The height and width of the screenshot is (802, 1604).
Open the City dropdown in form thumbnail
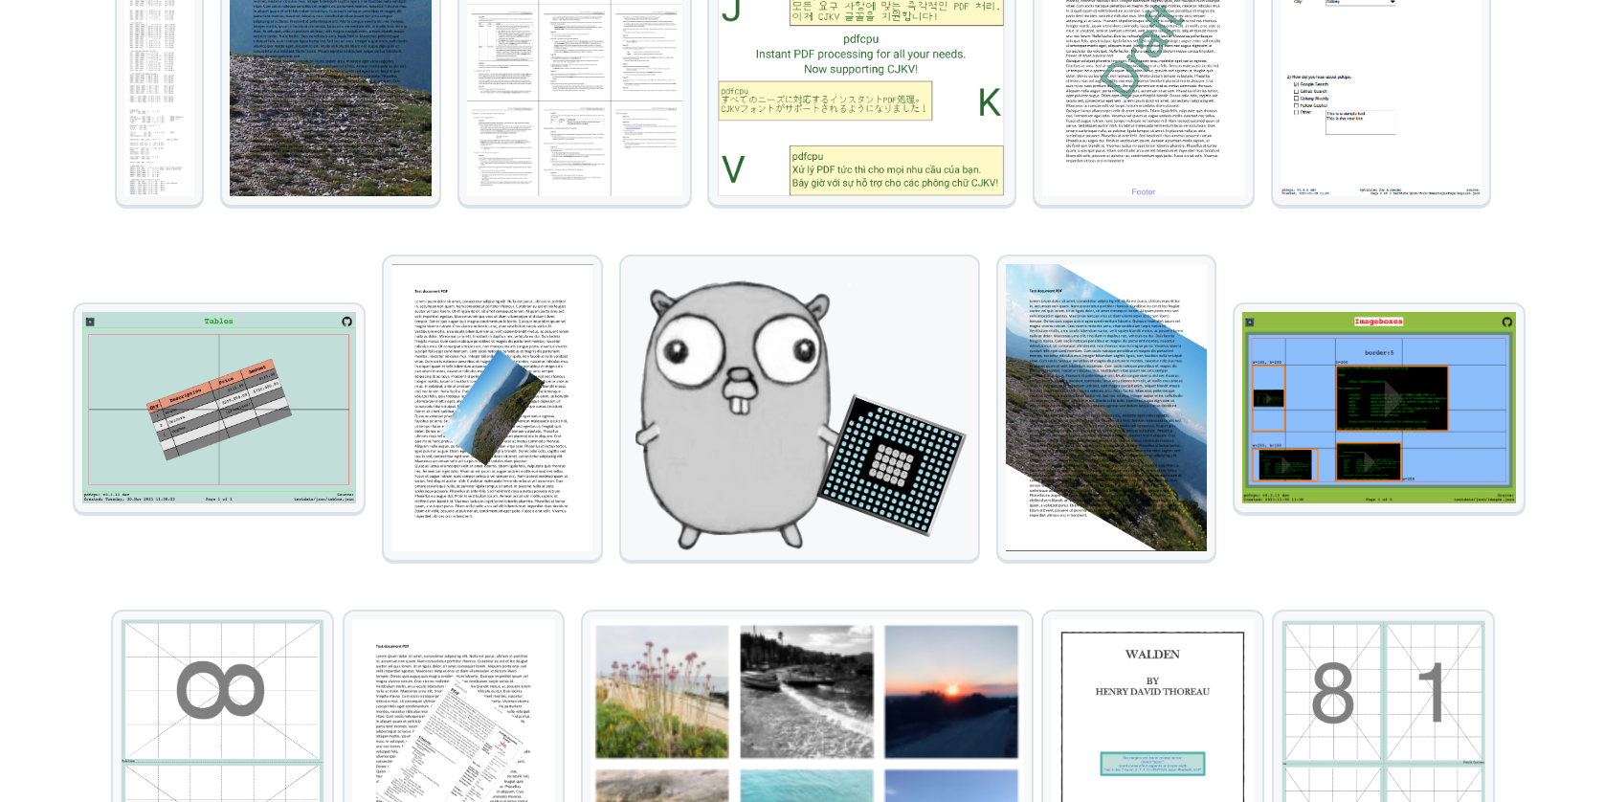click(1361, 3)
